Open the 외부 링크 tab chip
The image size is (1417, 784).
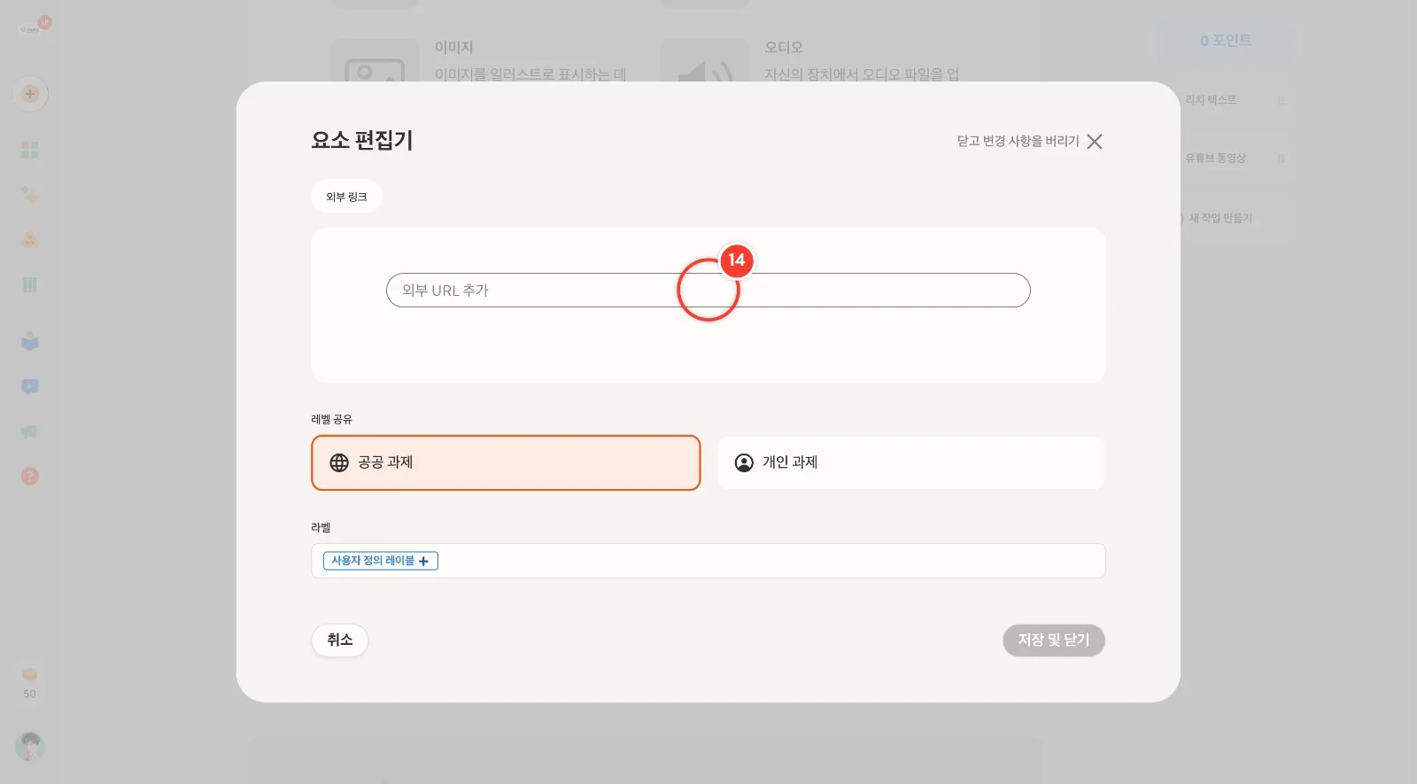346,197
